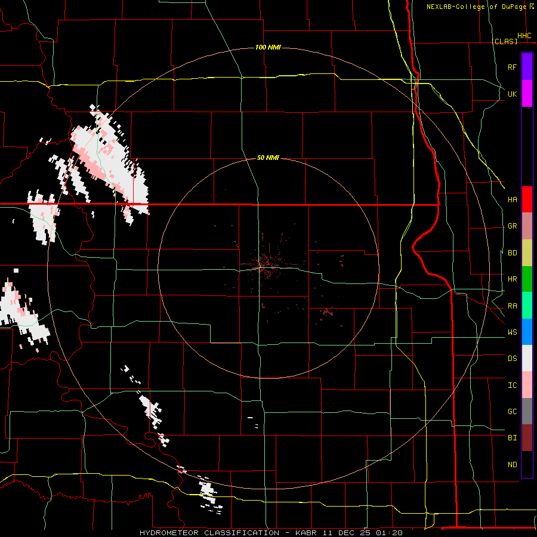Click the WS legend label
The height and width of the screenshot is (537, 537).
(513, 332)
